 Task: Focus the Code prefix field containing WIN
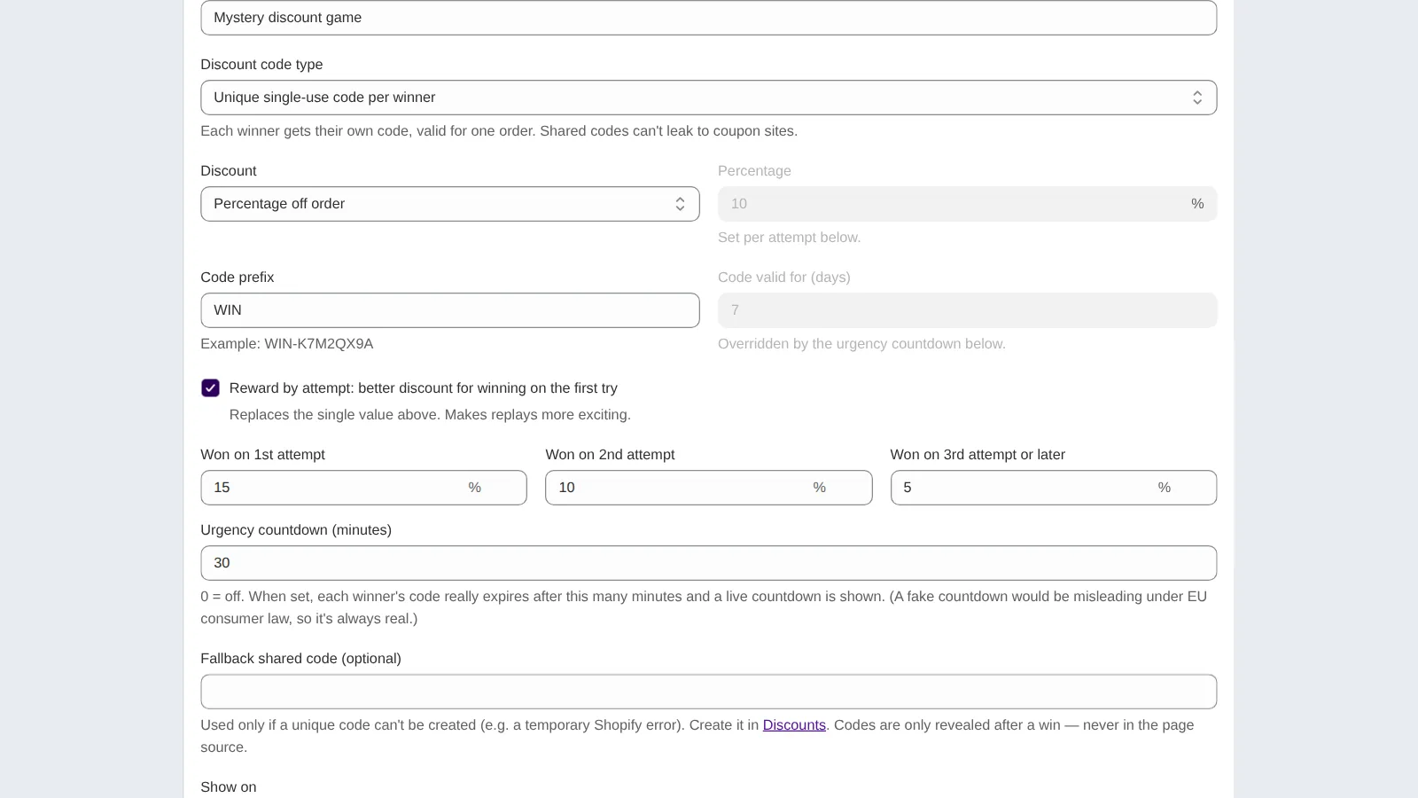pos(450,310)
